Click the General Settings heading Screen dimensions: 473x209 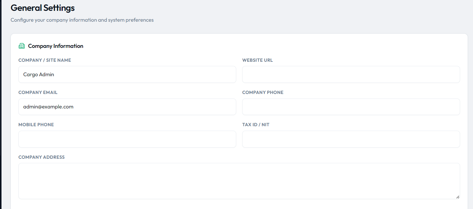coord(43,8)
